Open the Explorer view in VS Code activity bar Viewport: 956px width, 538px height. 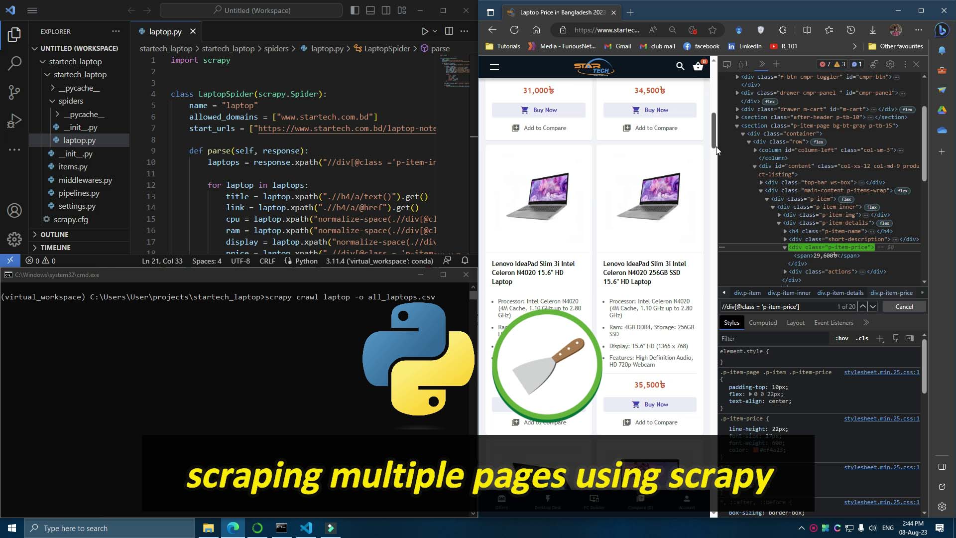click(x=14, y=34)
